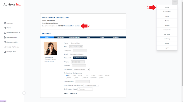
Task: Click the Investor Worksheets chart icon
Action: pyautogui.click(x=5, y=47)
